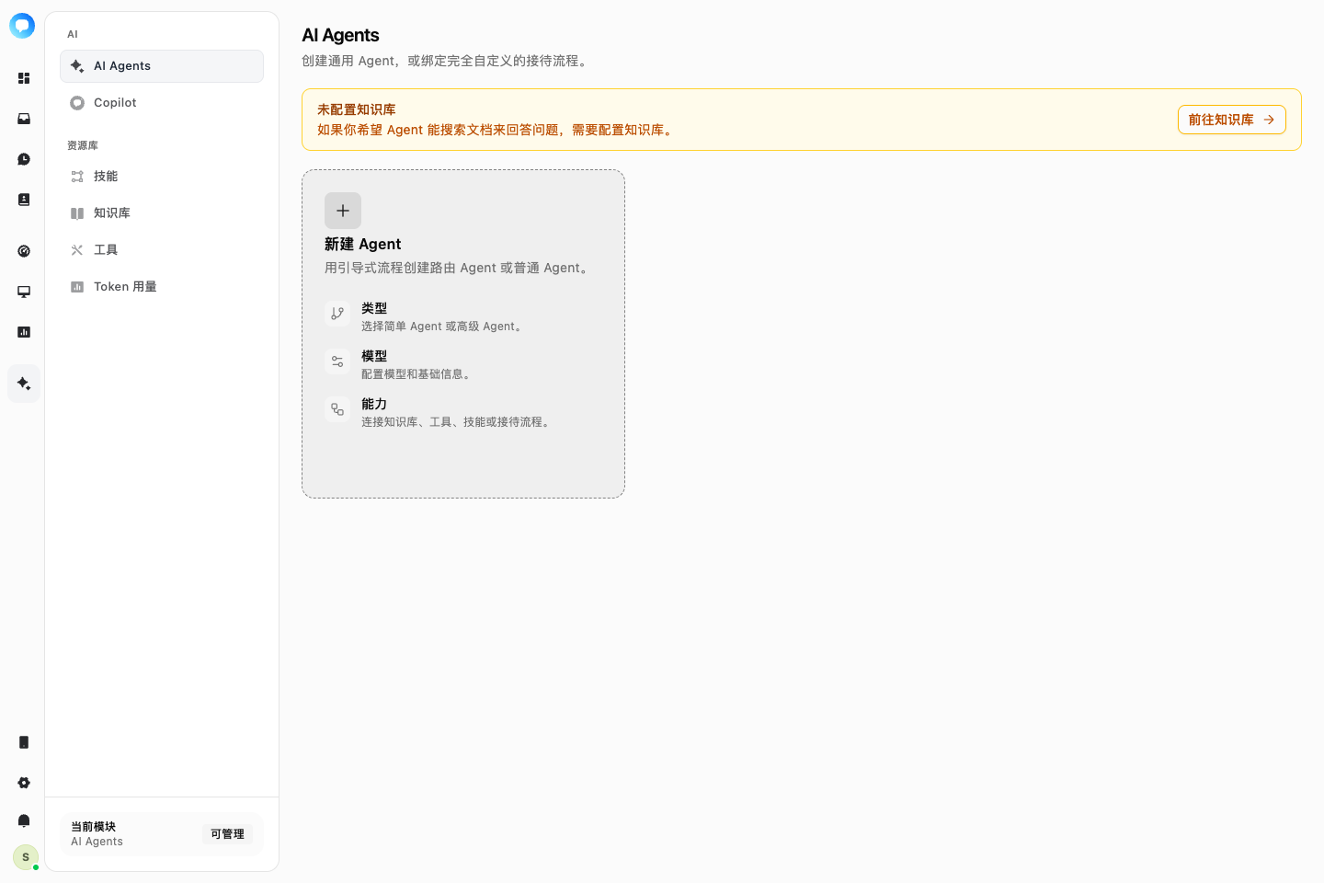Click the AI Agents page heading
The width and height of the screenshot is (1324, 883).
pos(340,35)
